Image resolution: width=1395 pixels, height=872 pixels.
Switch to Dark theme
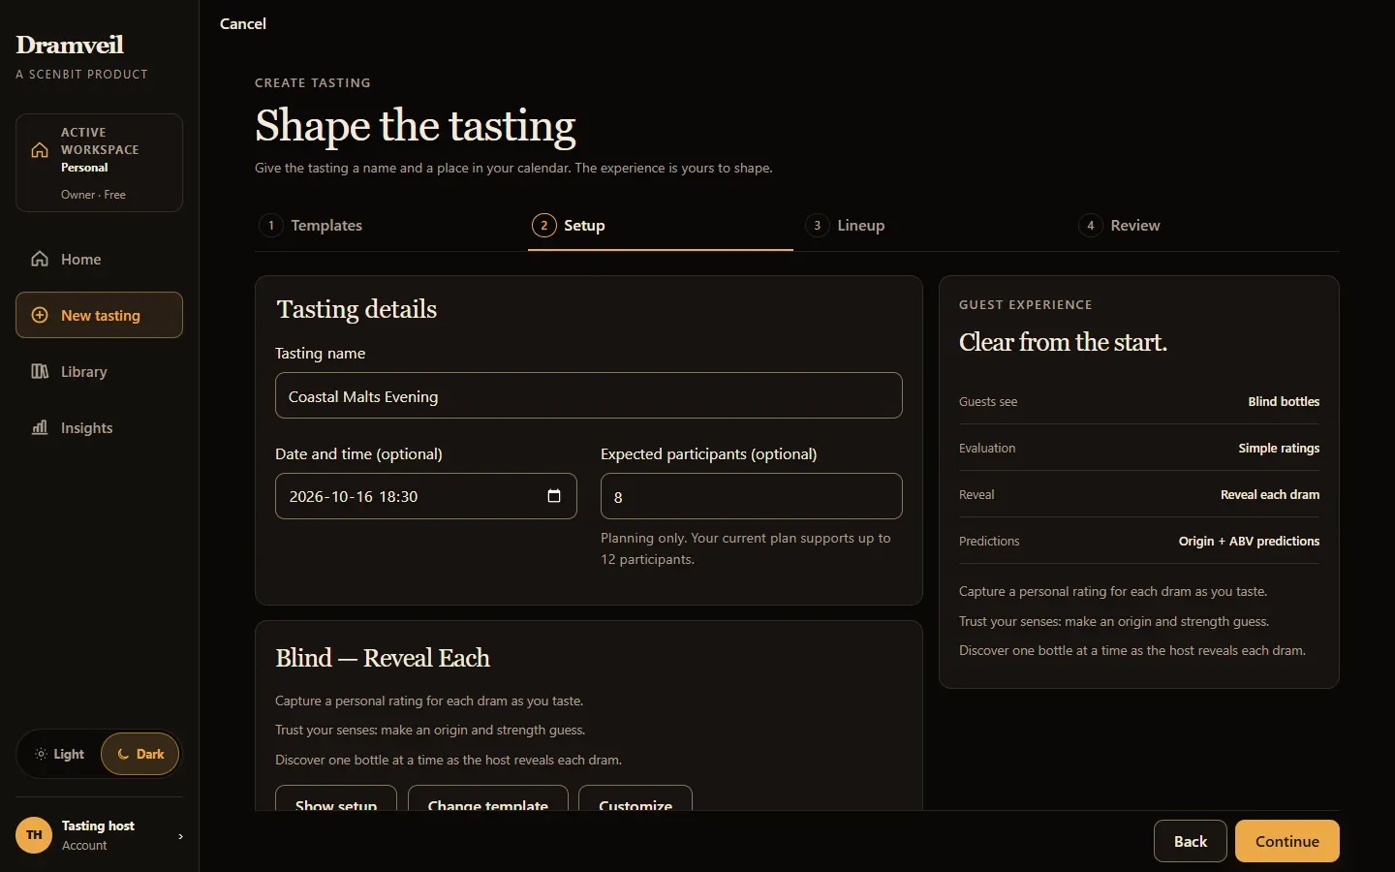pyautogui.click(x=140, y=754)
